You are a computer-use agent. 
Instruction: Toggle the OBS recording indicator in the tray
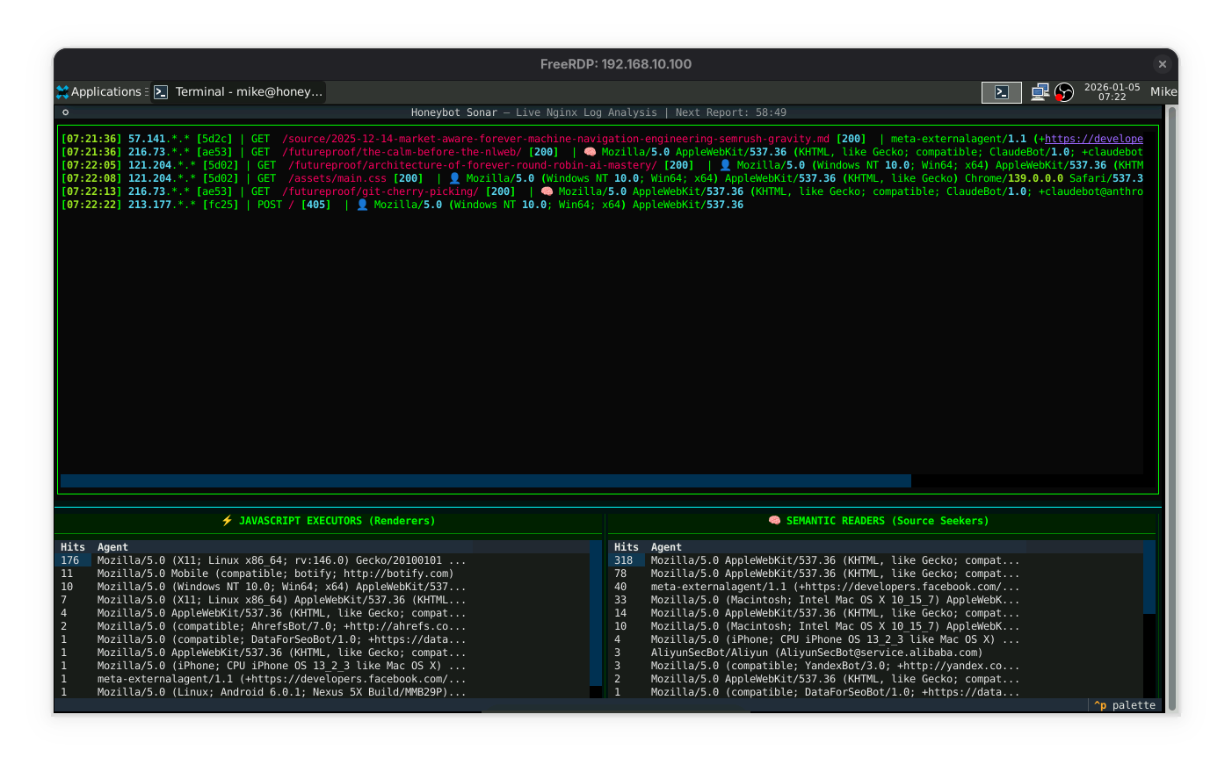pos(1064,91)
